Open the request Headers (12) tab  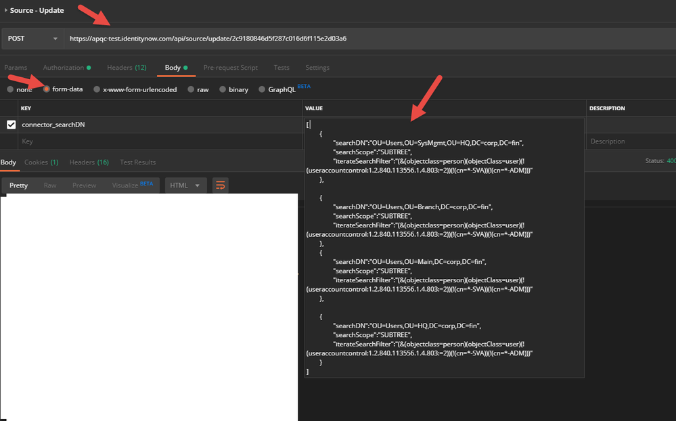click(127, 68)
